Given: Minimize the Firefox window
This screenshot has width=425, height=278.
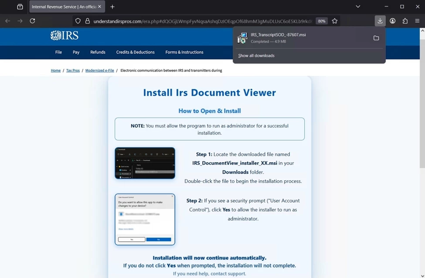Looking at the screenshot, I should [386, 7].
